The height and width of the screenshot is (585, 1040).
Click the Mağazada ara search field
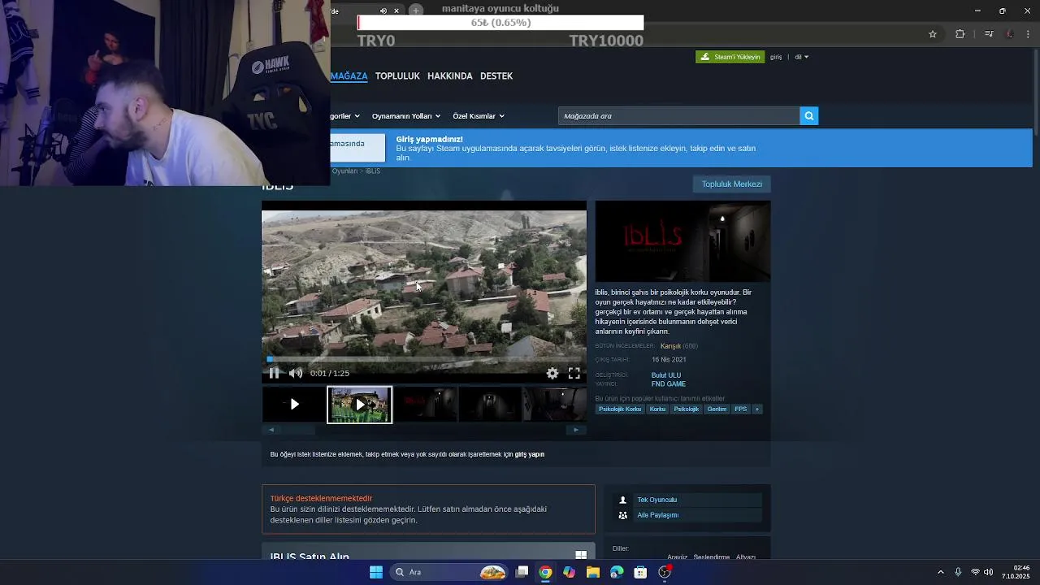coord(678,116)
